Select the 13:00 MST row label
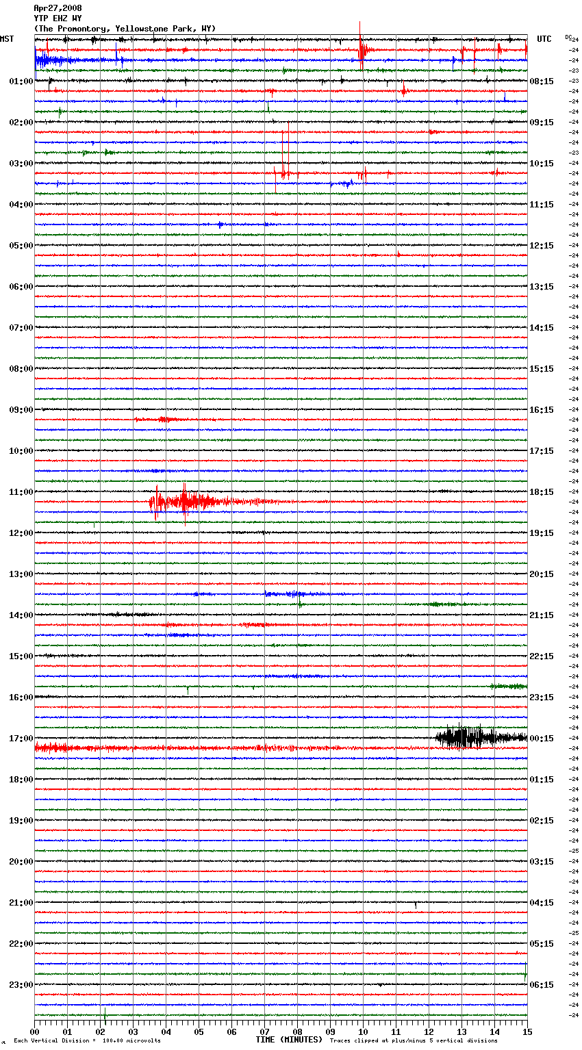 [21, 574]
